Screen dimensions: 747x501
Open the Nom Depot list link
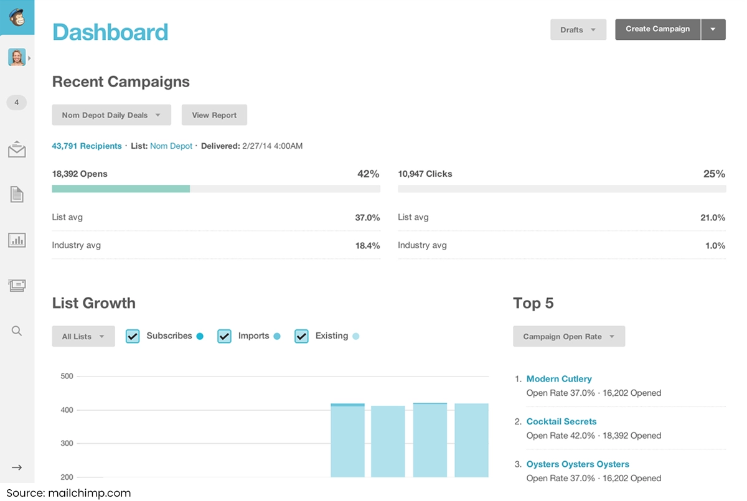(171, 146)
